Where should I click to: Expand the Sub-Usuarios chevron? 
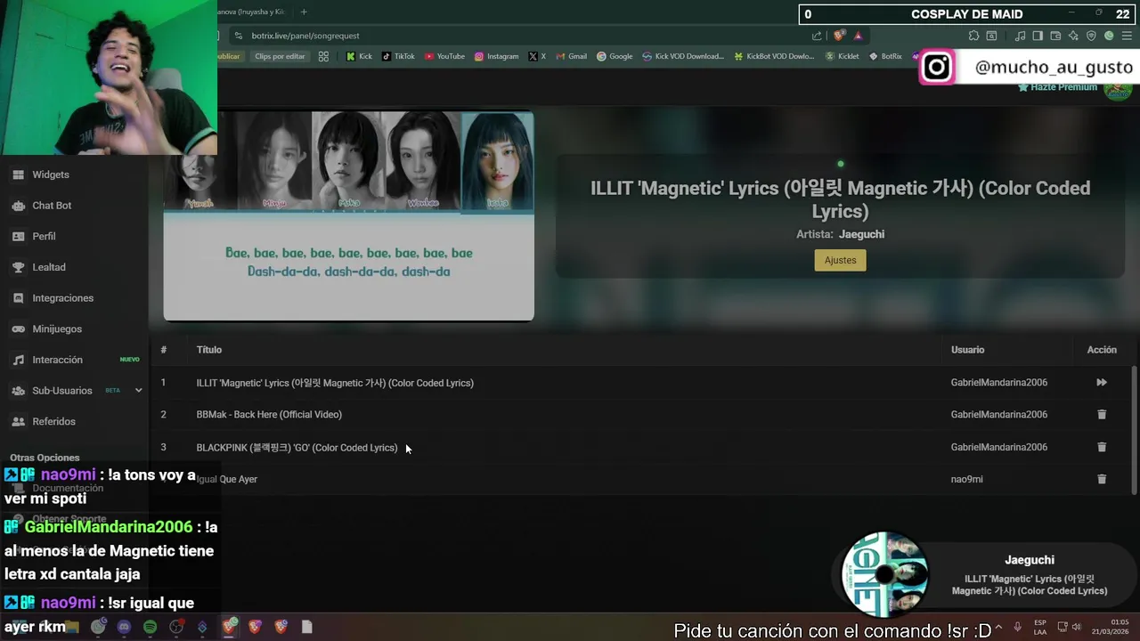click(138, 391)
